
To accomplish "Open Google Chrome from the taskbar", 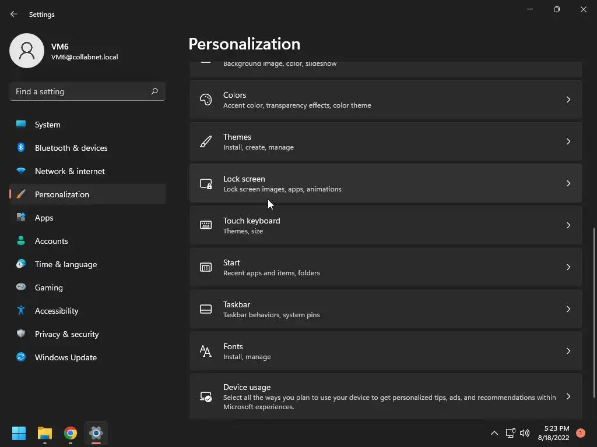I will 71,433.
